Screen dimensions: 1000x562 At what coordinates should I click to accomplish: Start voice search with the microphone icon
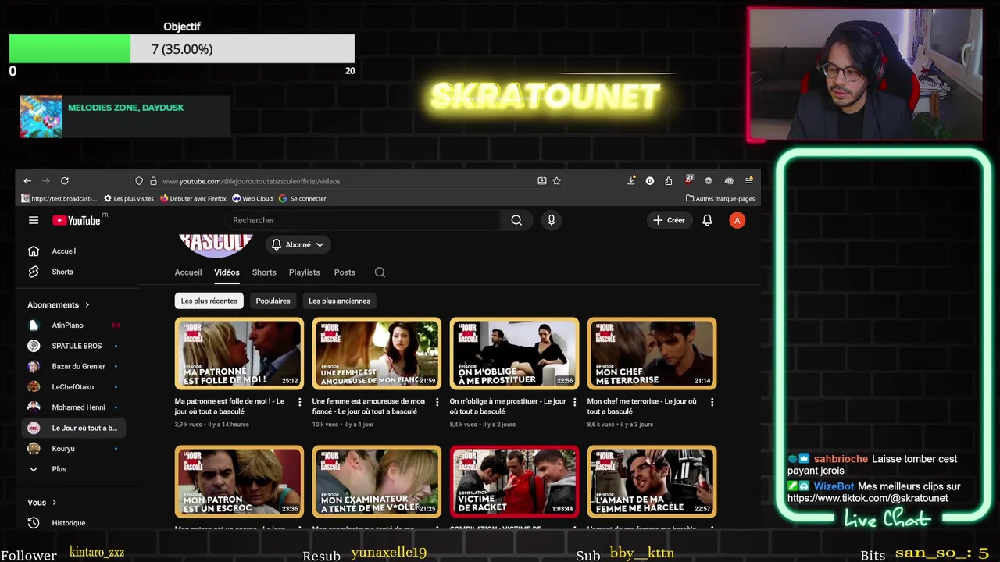(x=552, y=220)
